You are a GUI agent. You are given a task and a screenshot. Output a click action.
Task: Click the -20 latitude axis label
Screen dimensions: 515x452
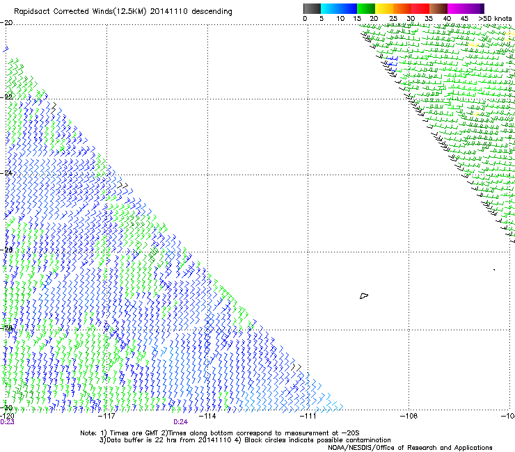point(6,23)
